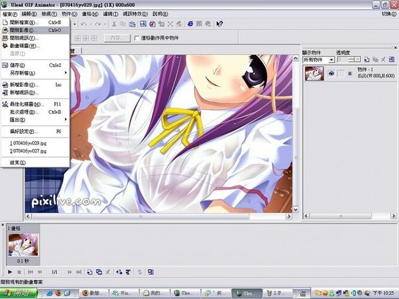Click the open image icon beside 開啟影像

5,30
